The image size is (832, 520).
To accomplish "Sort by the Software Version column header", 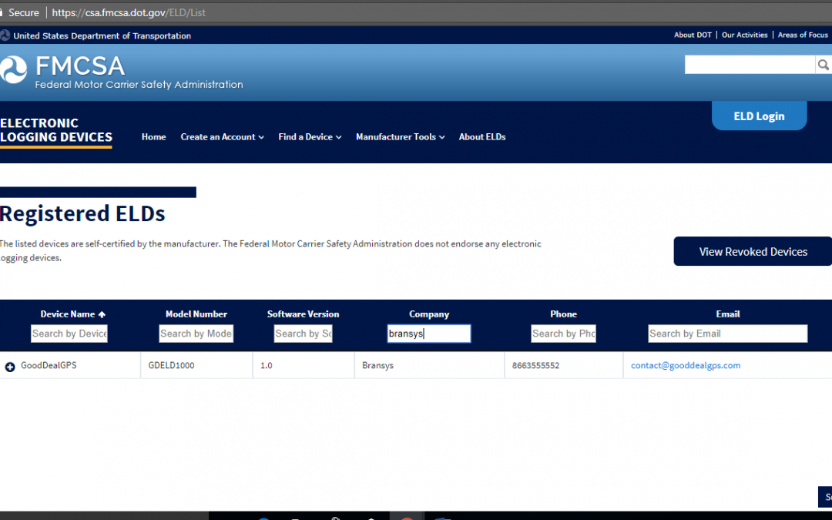I will click(x=303, y=314).
